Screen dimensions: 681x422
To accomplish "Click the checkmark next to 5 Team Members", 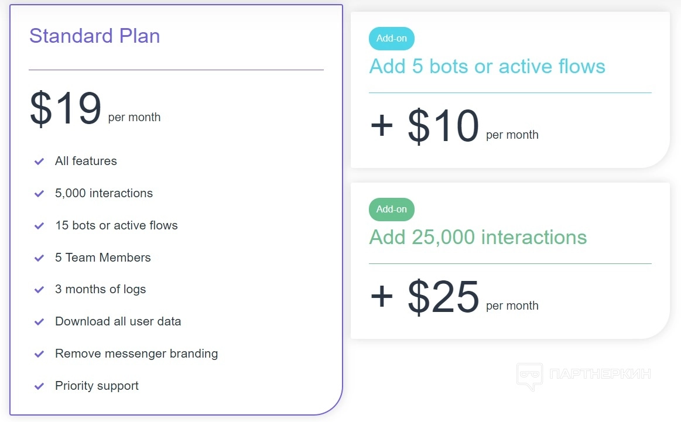I will tap(39, 258).
